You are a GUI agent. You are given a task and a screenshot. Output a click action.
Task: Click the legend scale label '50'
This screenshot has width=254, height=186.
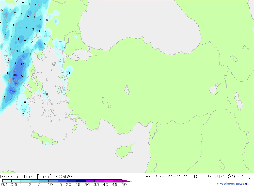tap(124, 184)
